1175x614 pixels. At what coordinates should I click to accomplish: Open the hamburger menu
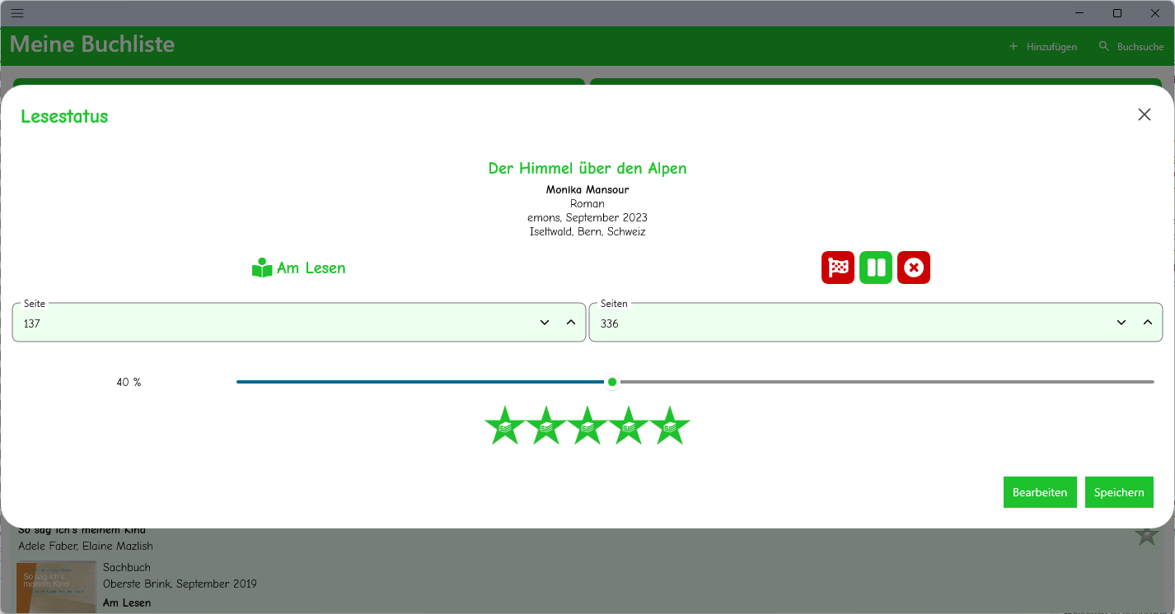(x=17, y=13)
